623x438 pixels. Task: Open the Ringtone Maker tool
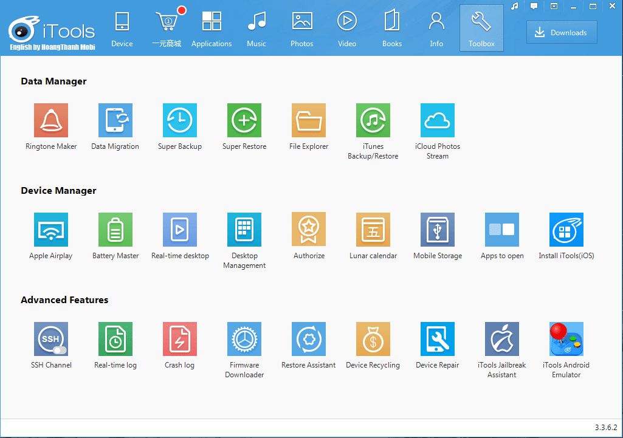click(x=51, y=120)
